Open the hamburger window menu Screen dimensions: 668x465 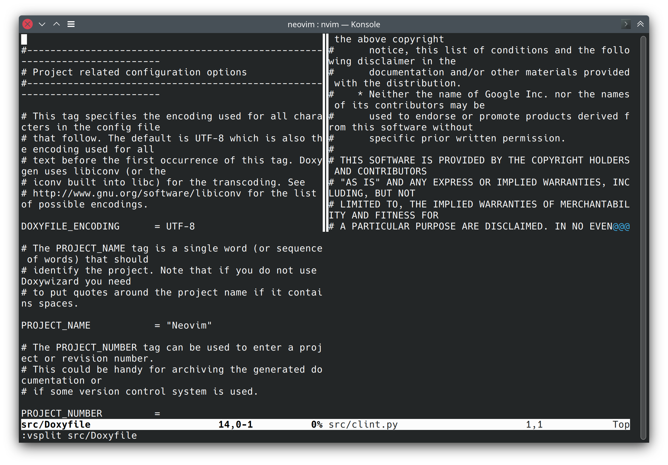(x=71, y=24)
